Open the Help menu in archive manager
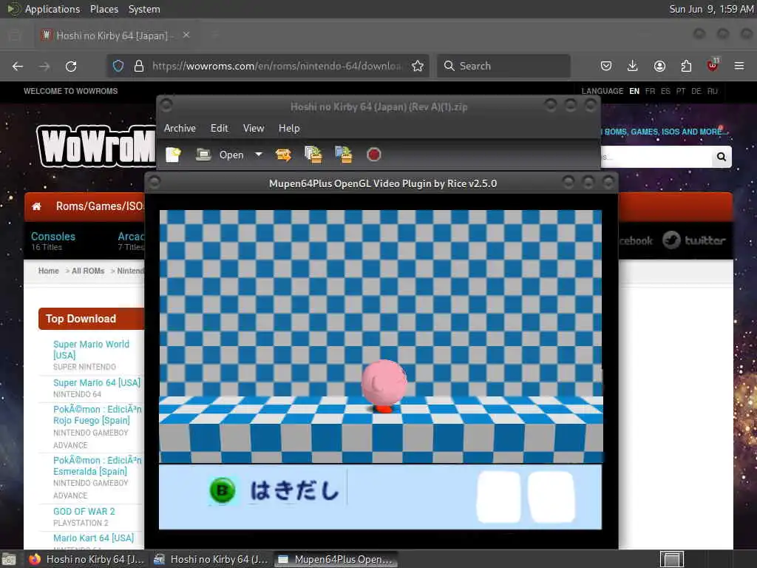757x568 pixels. tap(289, 128)
